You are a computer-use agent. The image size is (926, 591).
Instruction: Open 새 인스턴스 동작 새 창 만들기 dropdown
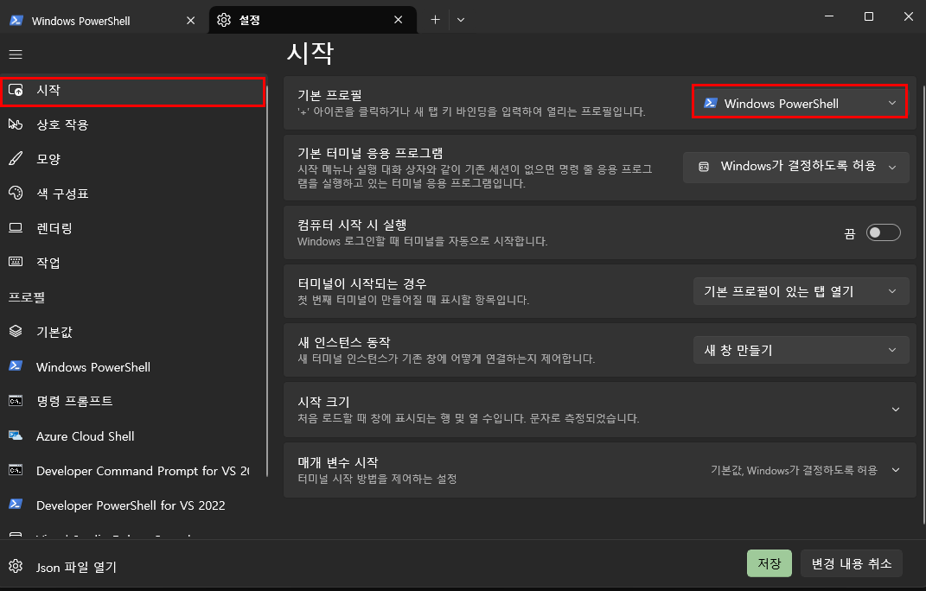coord(801,350)
